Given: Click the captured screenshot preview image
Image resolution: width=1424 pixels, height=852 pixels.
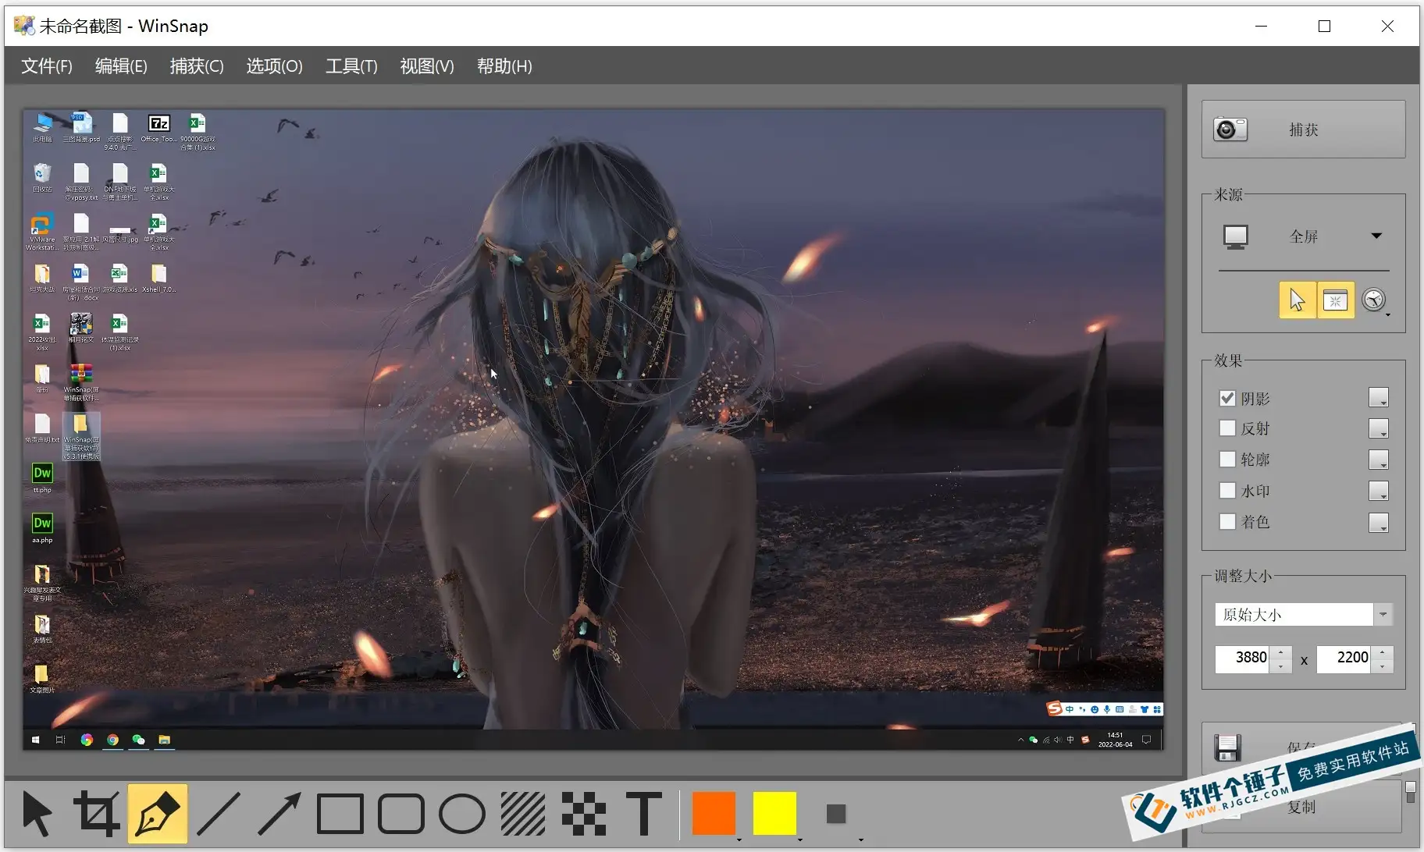Looking at the screenshot, I should pos(593,429).
